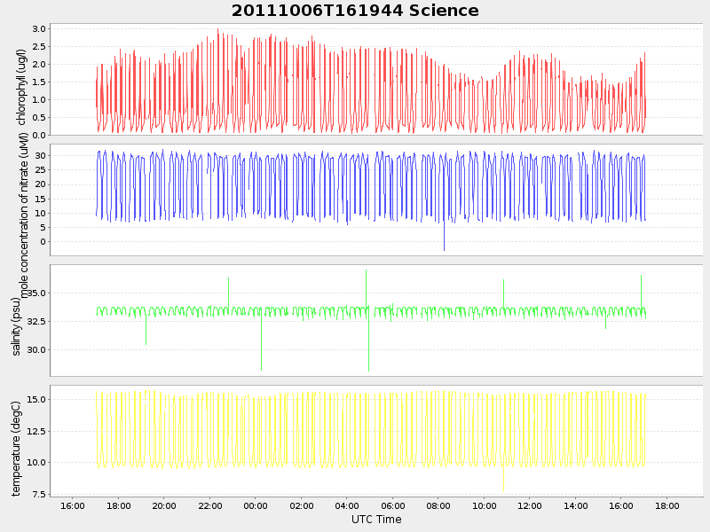Click the 12:00 time tick label
Viewport: 710px width, 532px height.
530,505
